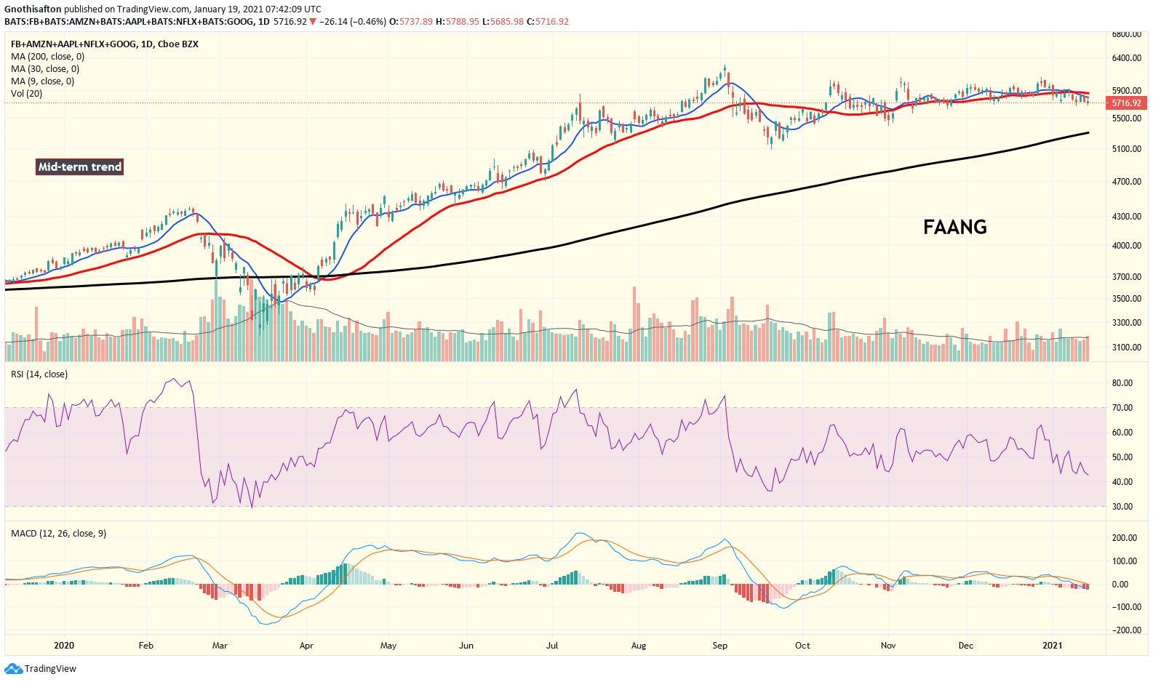Click the Sep time axis label
Screen dimensions: 1153x682
pyautogui.click(x=719, y=646)
